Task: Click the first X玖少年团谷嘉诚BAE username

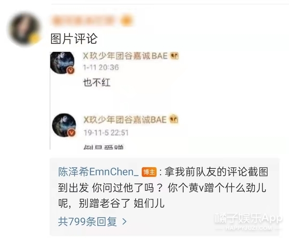Action: (x=125, y=56)
